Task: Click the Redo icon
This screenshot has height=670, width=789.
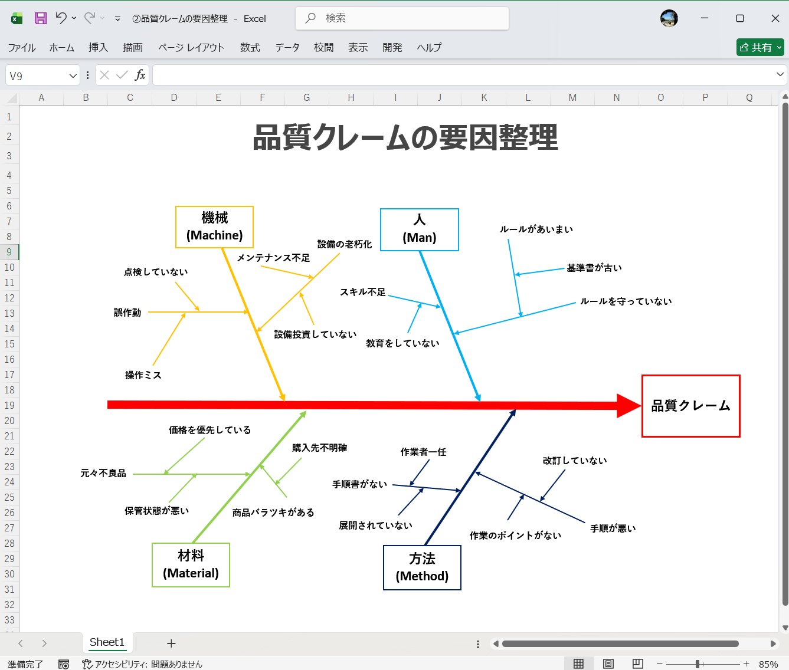Action: click(90, 18)
